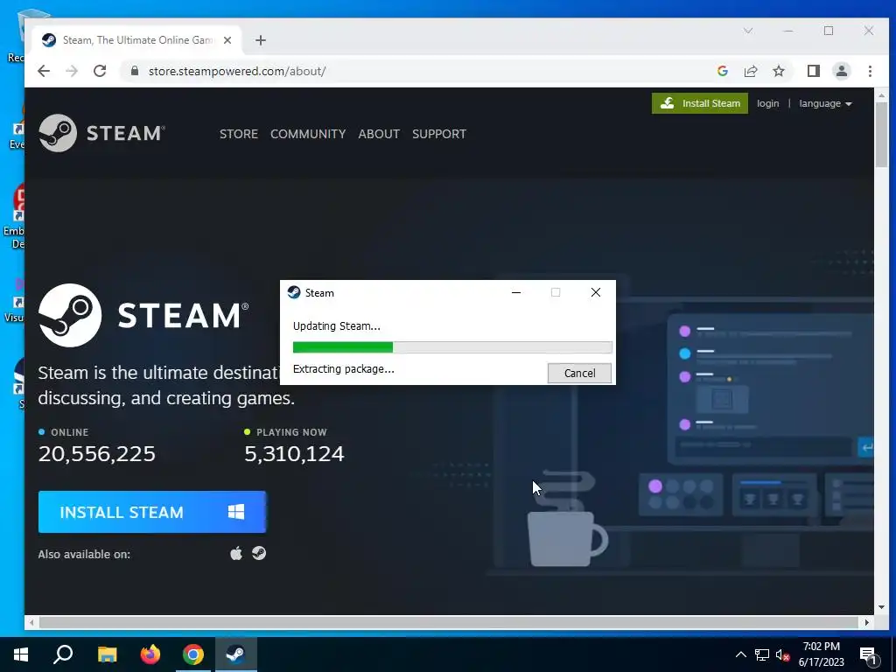
Task: Open the Chrome side panel
Action: tap(813, 71)
